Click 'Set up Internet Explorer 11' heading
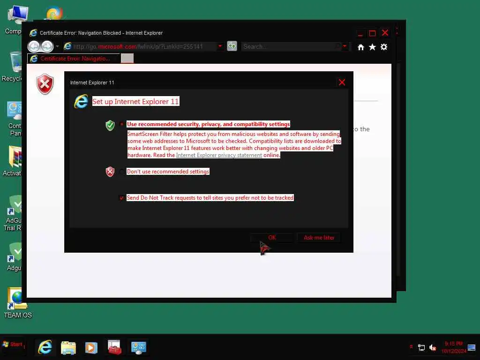Viewport: 480px width, 360px height. (135, 102)
